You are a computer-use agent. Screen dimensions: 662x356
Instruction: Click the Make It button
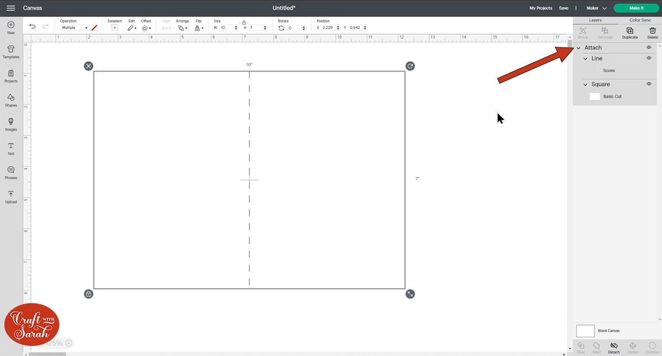[636, 8]
